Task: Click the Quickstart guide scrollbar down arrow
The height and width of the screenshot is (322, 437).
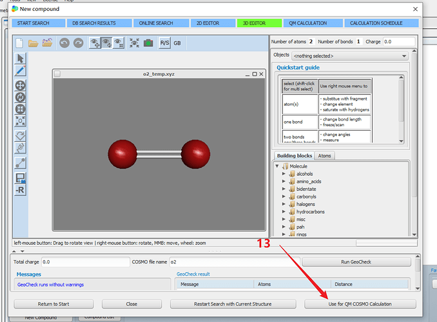Action: point(402,141)
